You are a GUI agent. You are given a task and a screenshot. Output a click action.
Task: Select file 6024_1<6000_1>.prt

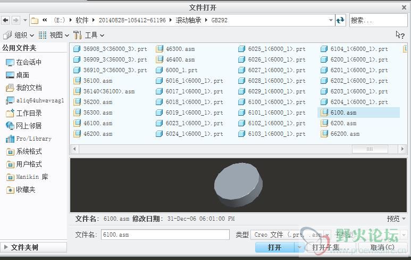[189, 134]
